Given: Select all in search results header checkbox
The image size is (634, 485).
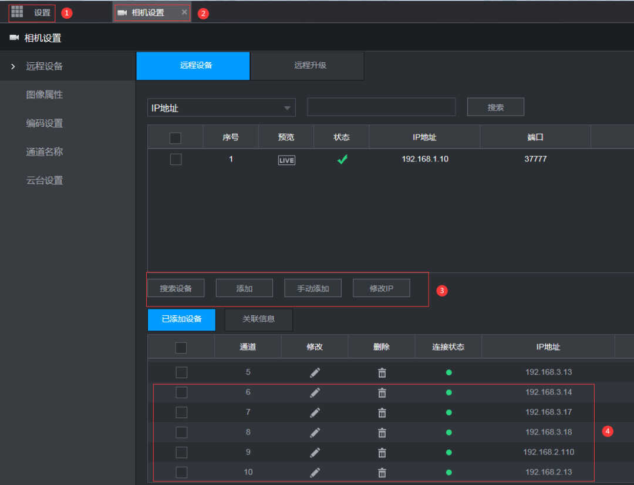Looking at the screenshot, I should coord(176,138).
